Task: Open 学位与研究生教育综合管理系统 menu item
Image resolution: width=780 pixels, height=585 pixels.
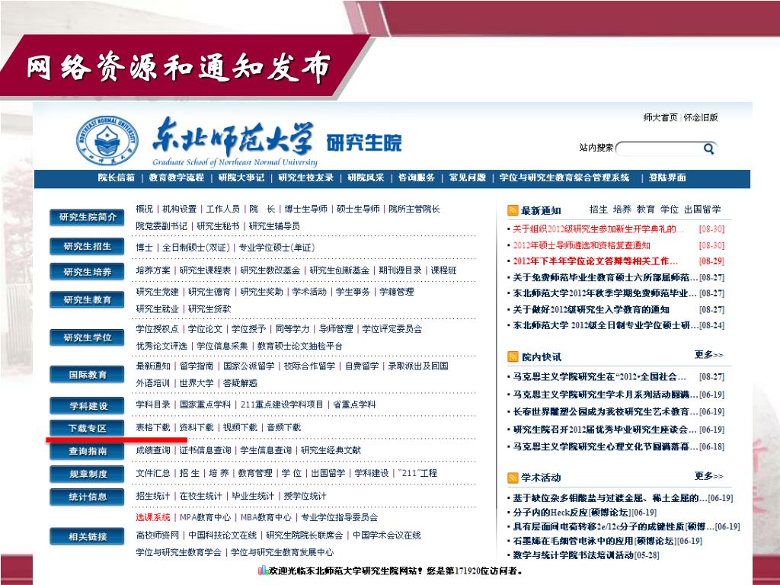Action: click(x=564, y=177)
